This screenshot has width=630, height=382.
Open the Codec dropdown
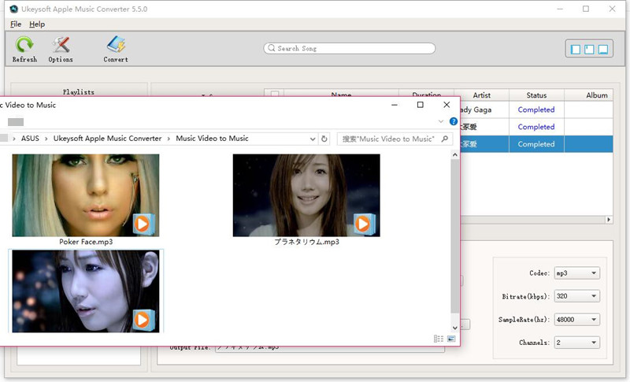577,273
